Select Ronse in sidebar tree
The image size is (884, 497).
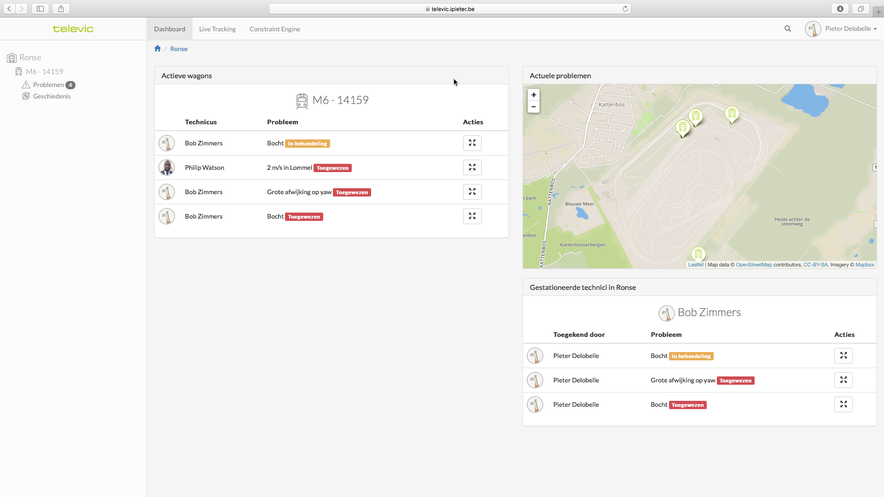click(30, 58)
